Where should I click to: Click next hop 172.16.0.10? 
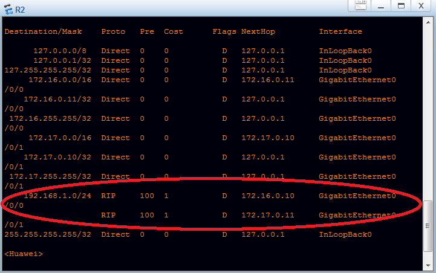coord(268,196)
